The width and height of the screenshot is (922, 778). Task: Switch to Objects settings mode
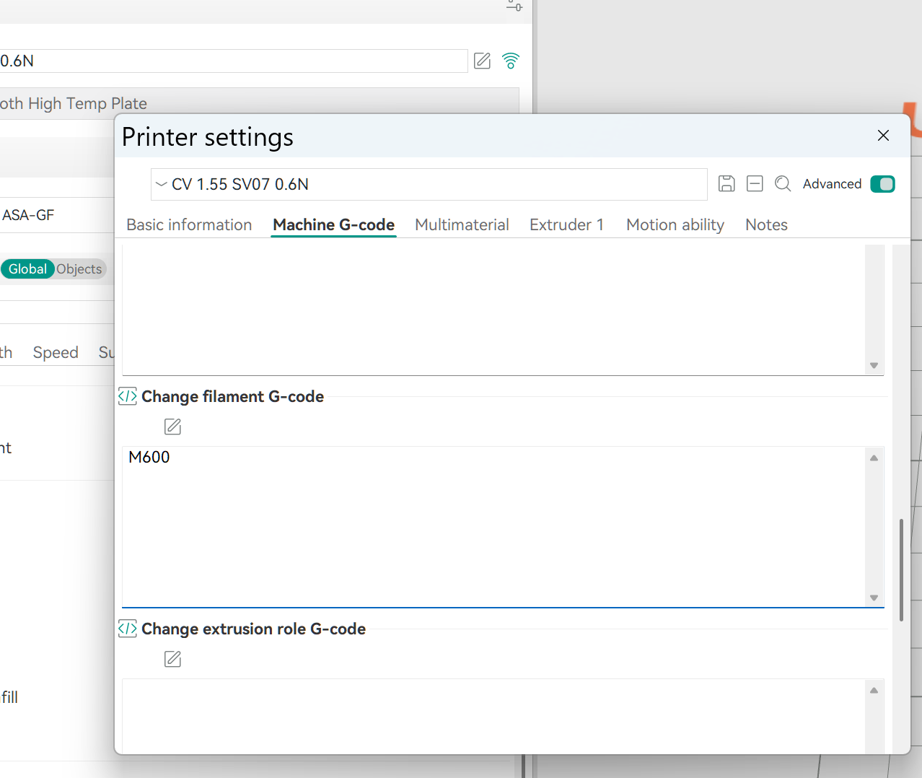pyautogui.click(x=79, y=269)
